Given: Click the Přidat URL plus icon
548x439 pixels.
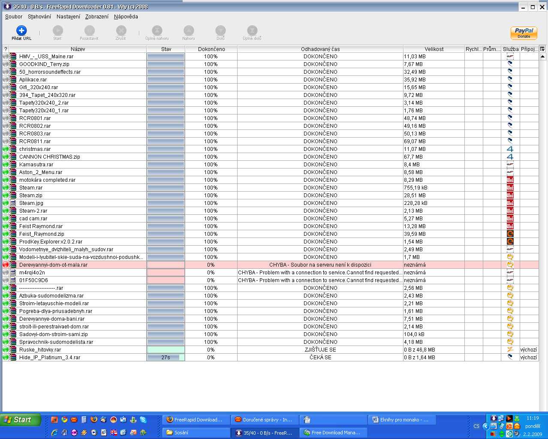Looking at the screenshot, I should tap(21, 30).
